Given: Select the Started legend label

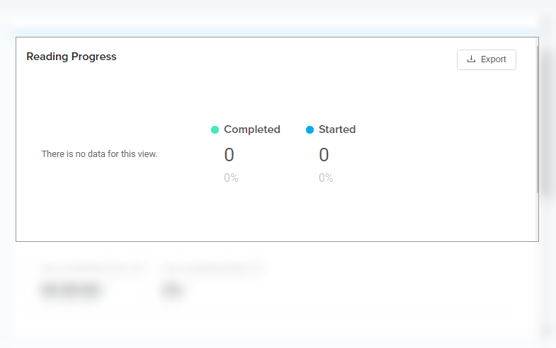Looking at the screenshot, I should [x=337, y=129].
